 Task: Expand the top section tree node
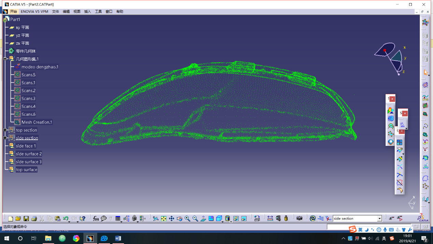[5, 130]
